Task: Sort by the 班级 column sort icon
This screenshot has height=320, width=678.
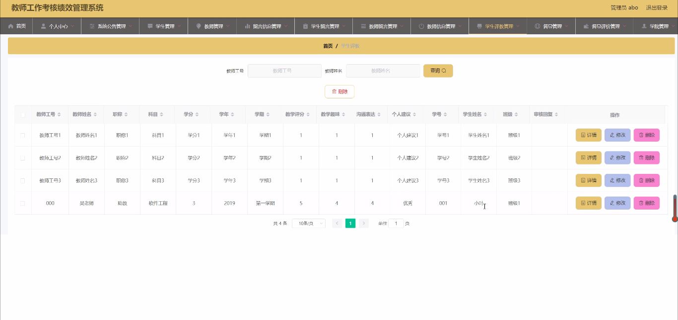Action: [517, 115]
